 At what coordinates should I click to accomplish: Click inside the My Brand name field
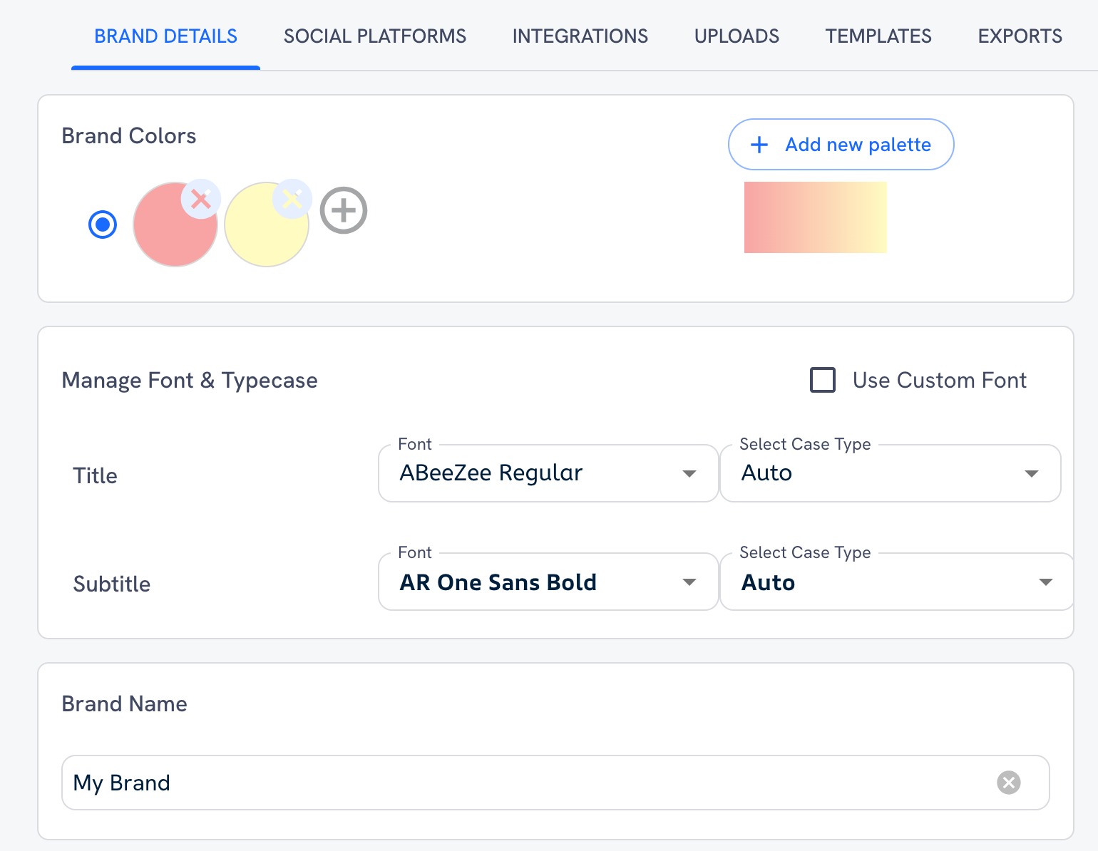[x=428, y=782]
